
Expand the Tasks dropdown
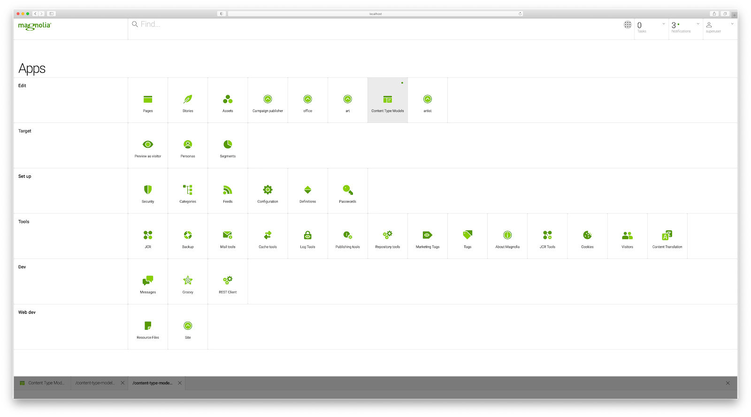[x=663, y=24]
